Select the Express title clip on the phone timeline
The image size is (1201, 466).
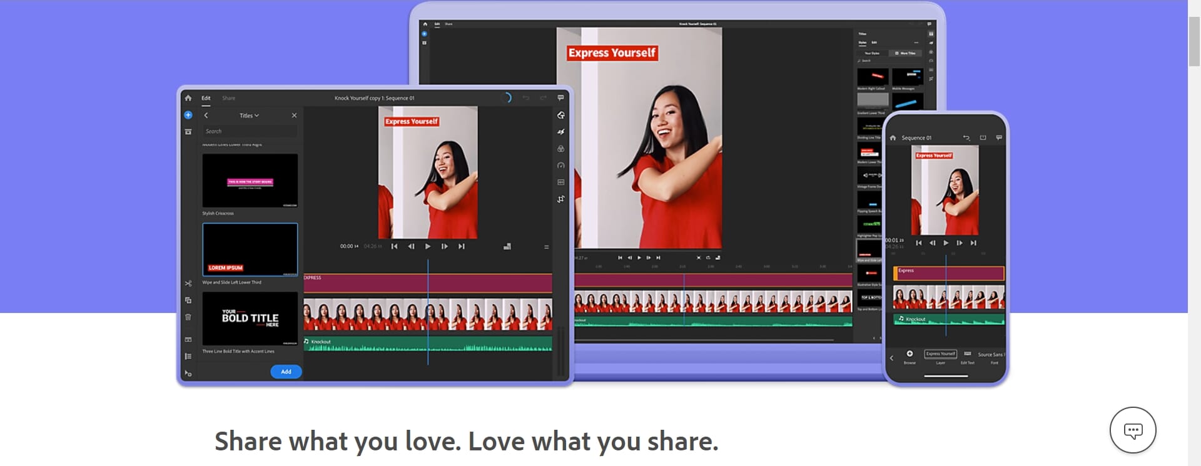tap(948, 274)
